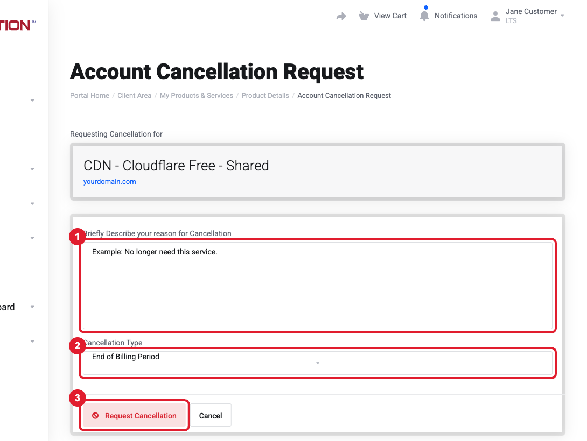Image resolution: width=587 pixels, height=441 pixels.
Task: Open Product Details breadcrumb
Action: (265, 95)
